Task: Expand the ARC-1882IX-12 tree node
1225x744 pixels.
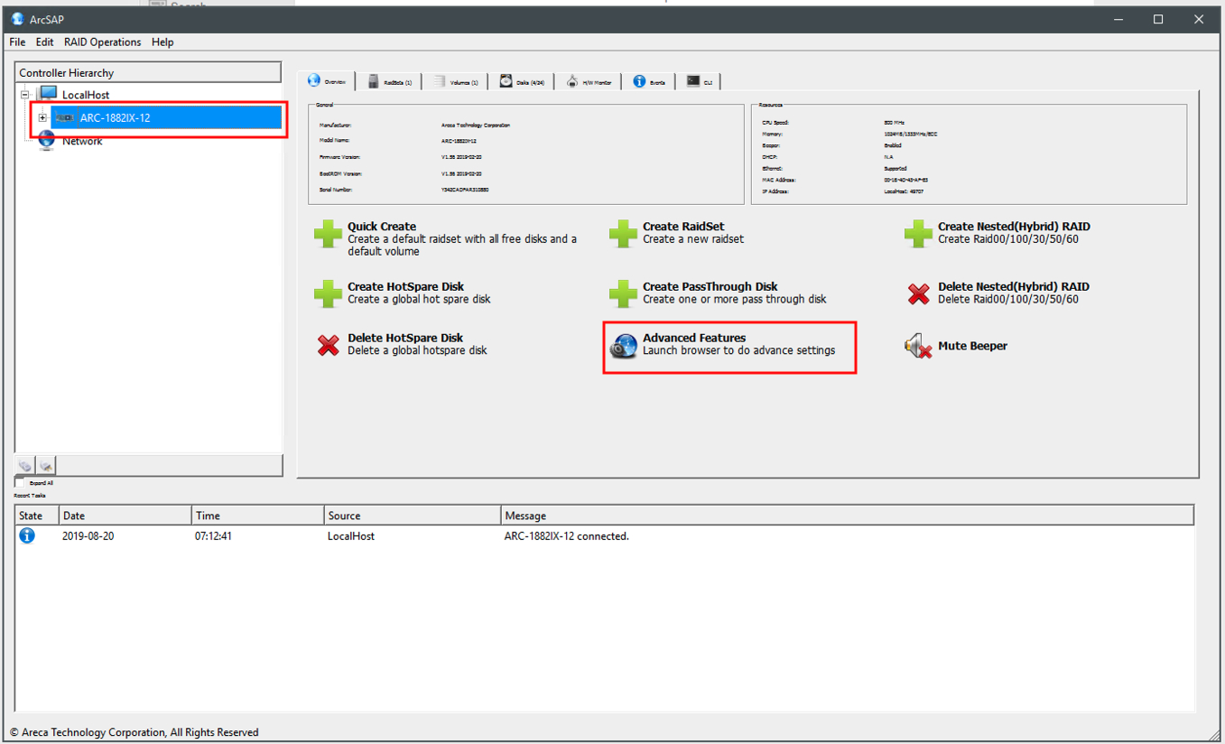Action: coord(42,118)
